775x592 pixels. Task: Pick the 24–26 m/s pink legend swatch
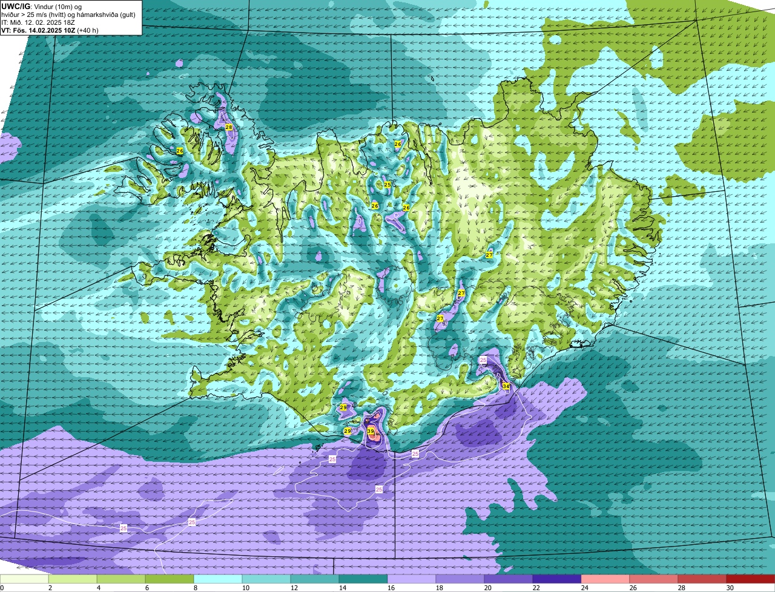pyautogui.click(x=605, y=579)
